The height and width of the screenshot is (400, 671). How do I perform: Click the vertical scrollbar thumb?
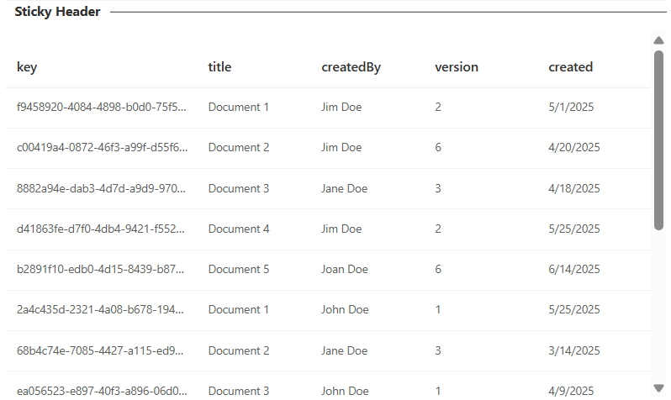pos(658,139)
